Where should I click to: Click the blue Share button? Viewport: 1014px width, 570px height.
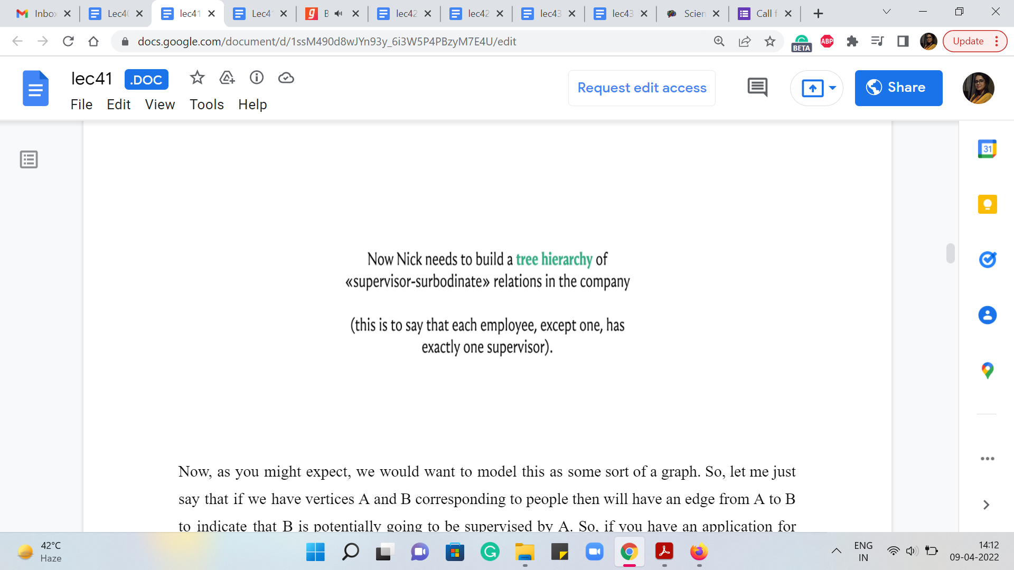point(898,88)
